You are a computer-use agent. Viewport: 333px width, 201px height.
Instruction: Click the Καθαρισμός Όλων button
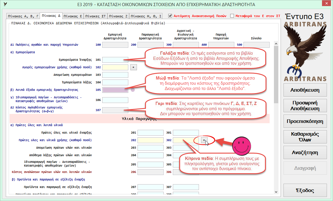[x=305, y=137]
